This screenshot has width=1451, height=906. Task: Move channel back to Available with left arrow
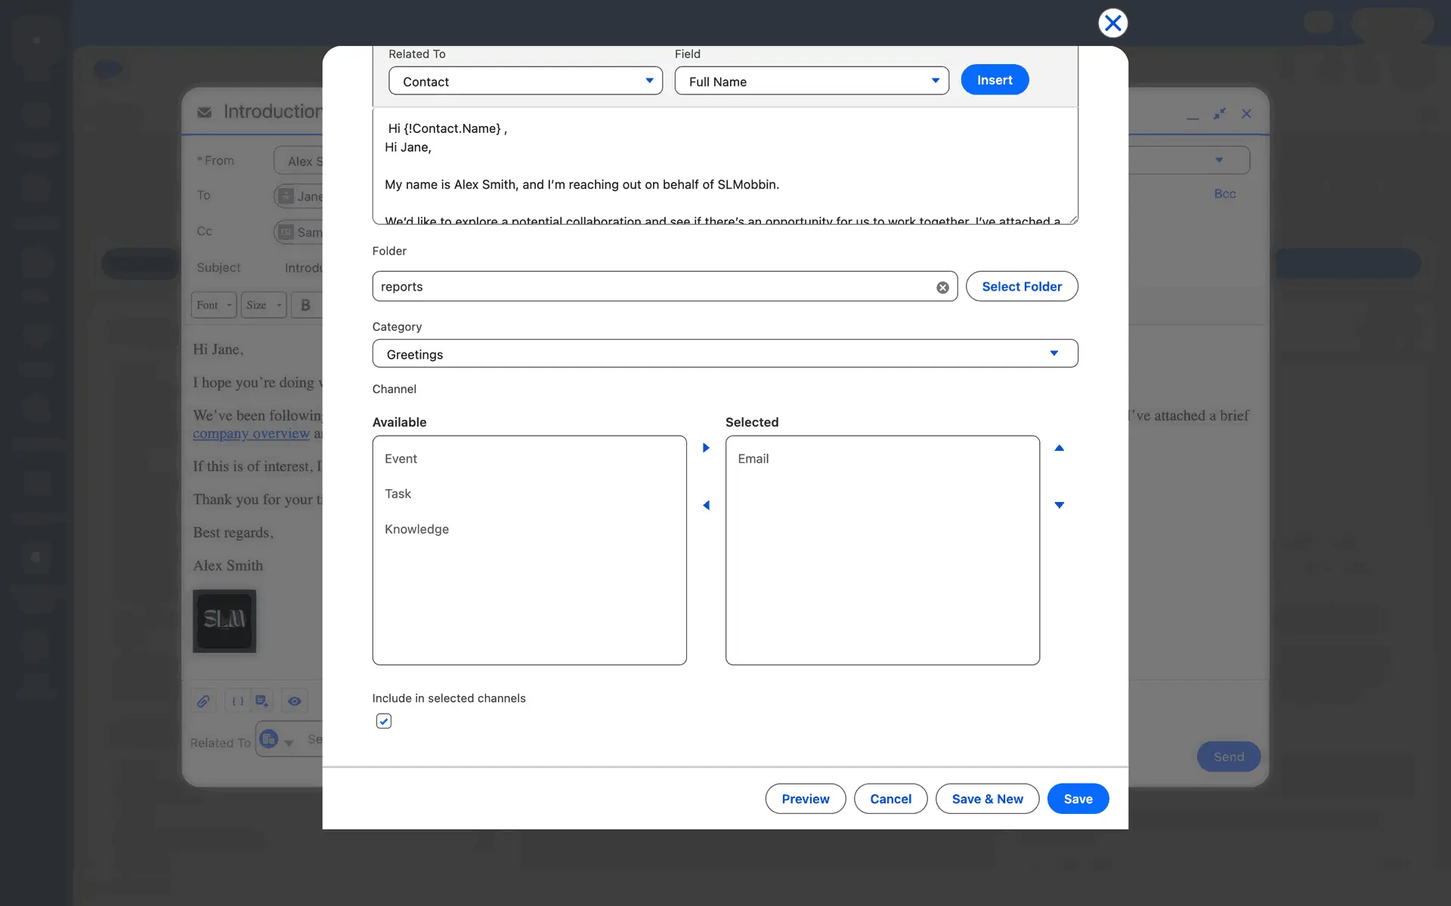[706, 505]
